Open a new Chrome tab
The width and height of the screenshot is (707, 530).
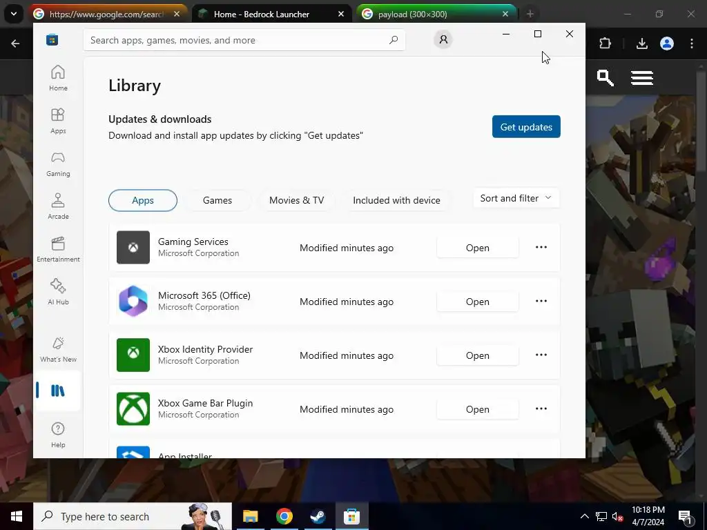[530, 14]
